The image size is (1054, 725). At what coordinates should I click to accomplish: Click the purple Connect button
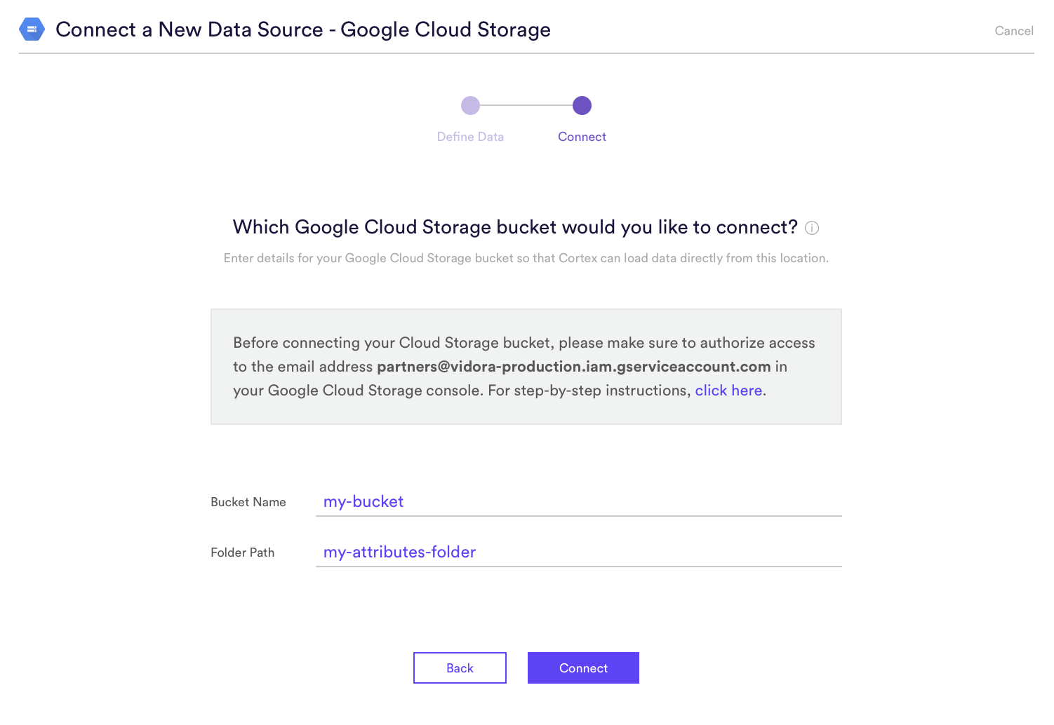click(x=583, y=668)
